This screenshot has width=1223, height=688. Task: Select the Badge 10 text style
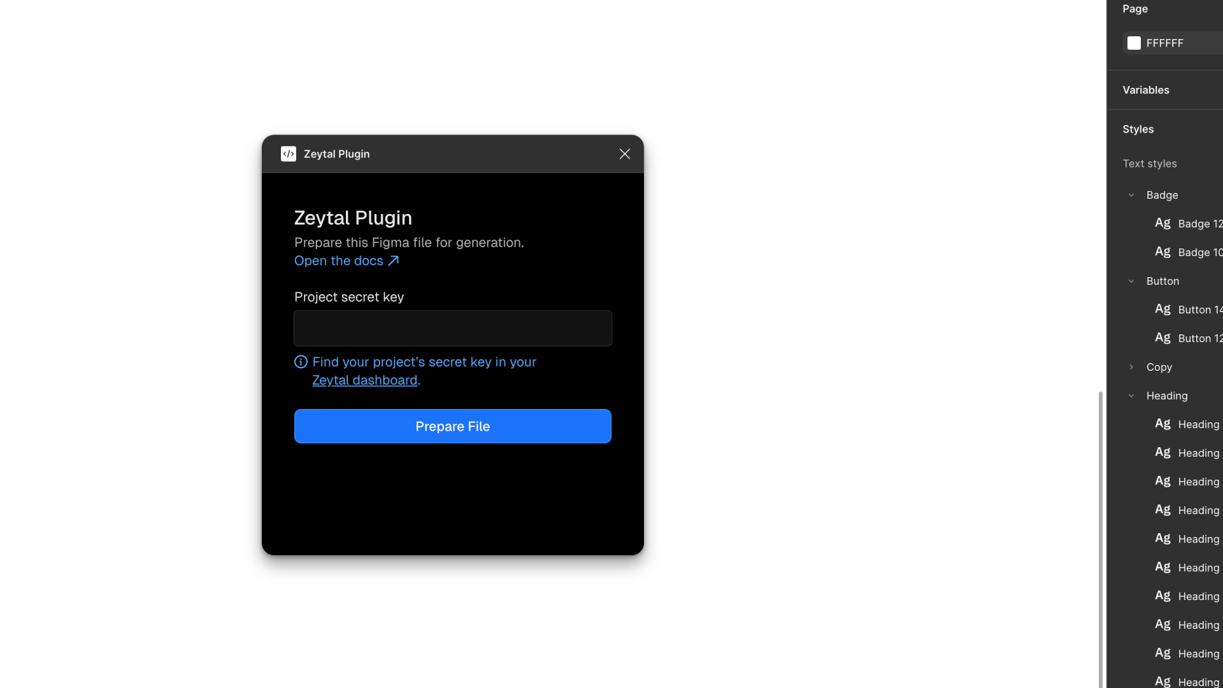pos(1200,252)
